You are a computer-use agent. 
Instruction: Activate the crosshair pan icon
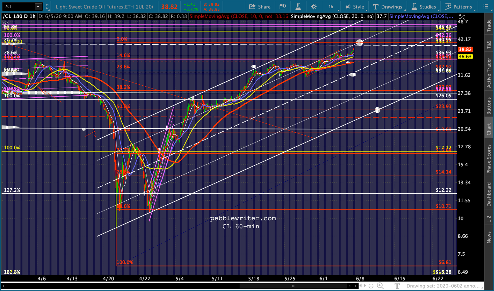372,286
